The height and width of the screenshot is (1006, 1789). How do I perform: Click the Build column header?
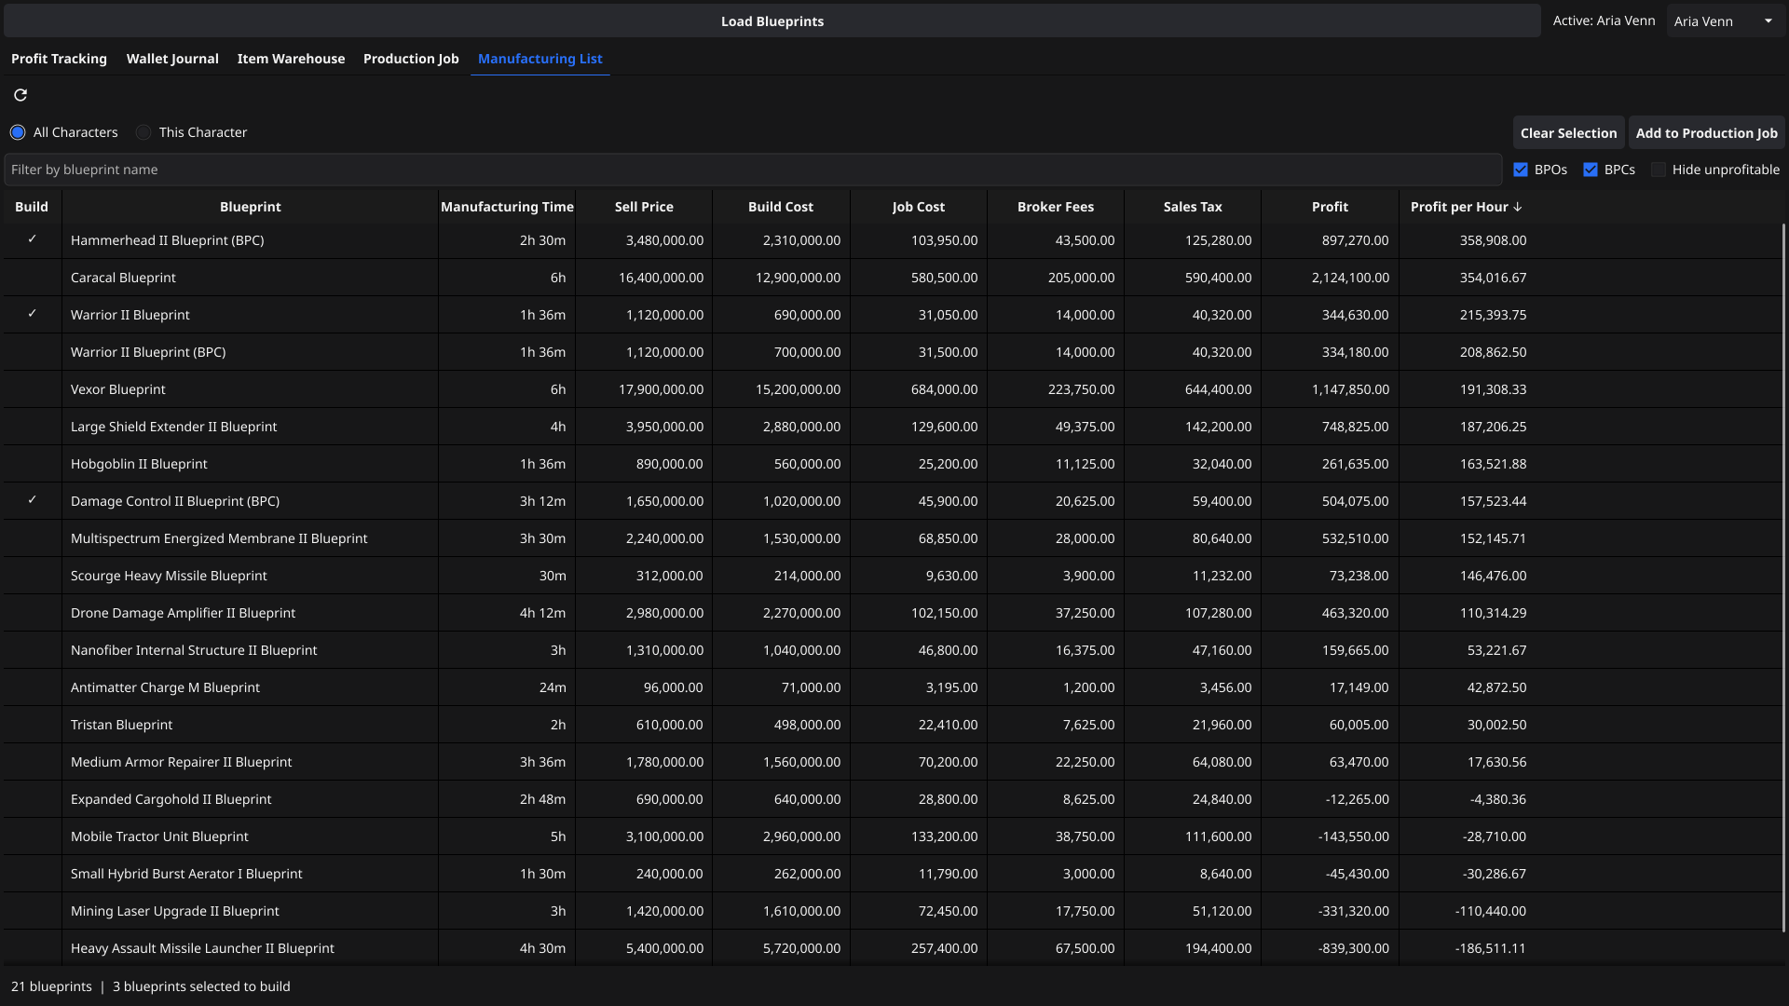coord(32,207)
